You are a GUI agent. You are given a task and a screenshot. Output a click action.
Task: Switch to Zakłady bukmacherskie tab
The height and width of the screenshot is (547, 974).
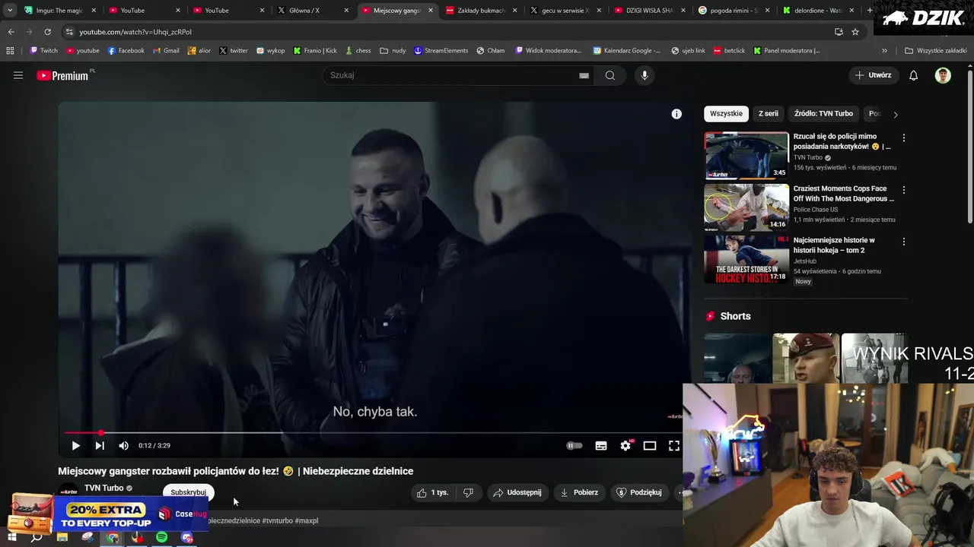481,11
